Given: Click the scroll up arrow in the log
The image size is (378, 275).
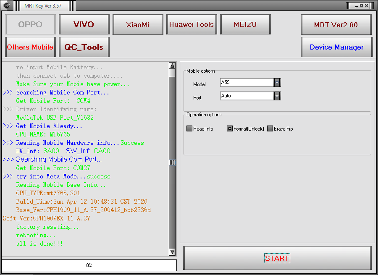Looking at the screenshot, I should [172, 65].
